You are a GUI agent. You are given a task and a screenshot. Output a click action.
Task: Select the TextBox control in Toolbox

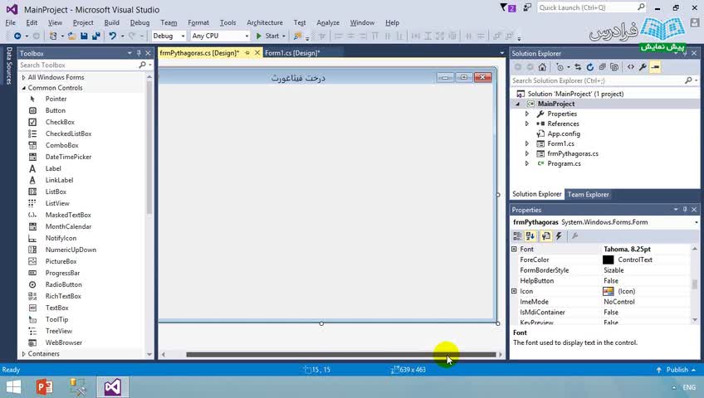[x=56, y=308]
